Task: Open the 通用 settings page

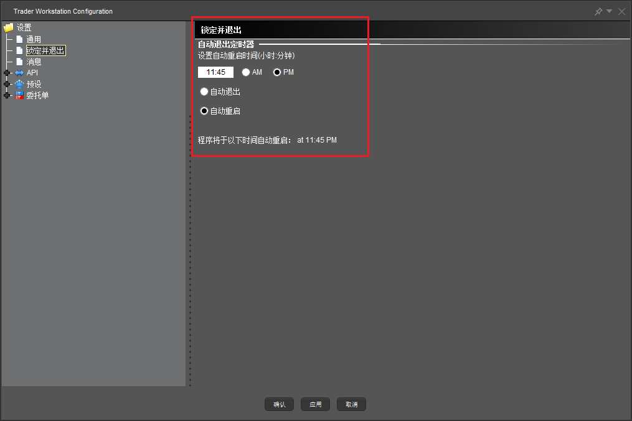Action: pos(34,39)
